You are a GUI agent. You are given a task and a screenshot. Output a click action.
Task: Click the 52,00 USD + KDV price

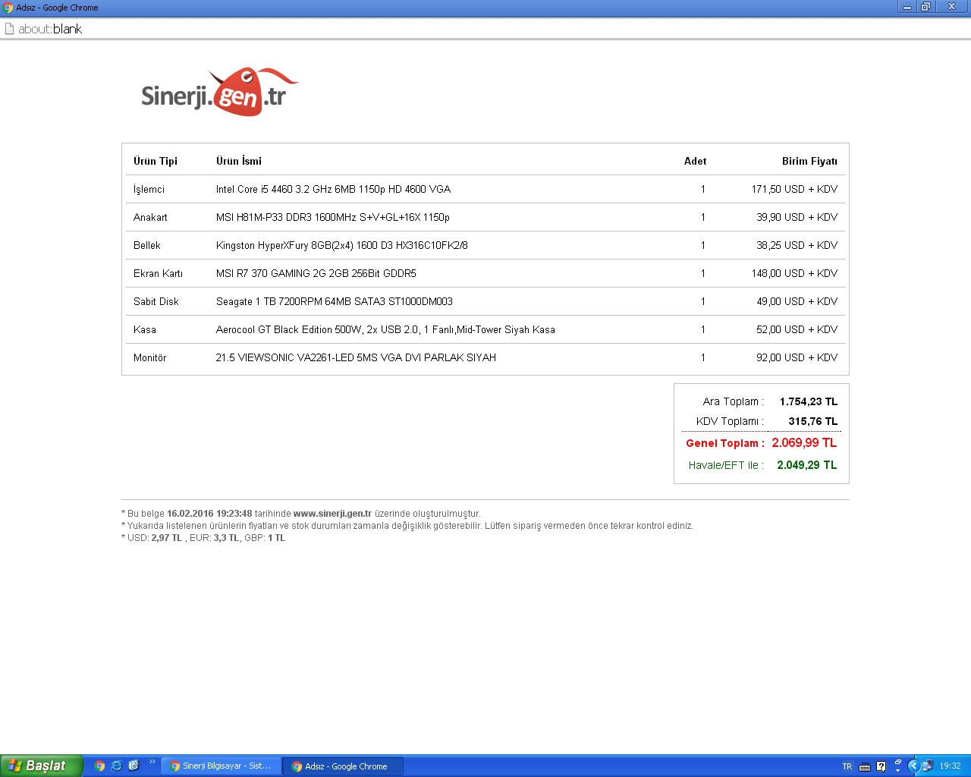tap(797, 329)
